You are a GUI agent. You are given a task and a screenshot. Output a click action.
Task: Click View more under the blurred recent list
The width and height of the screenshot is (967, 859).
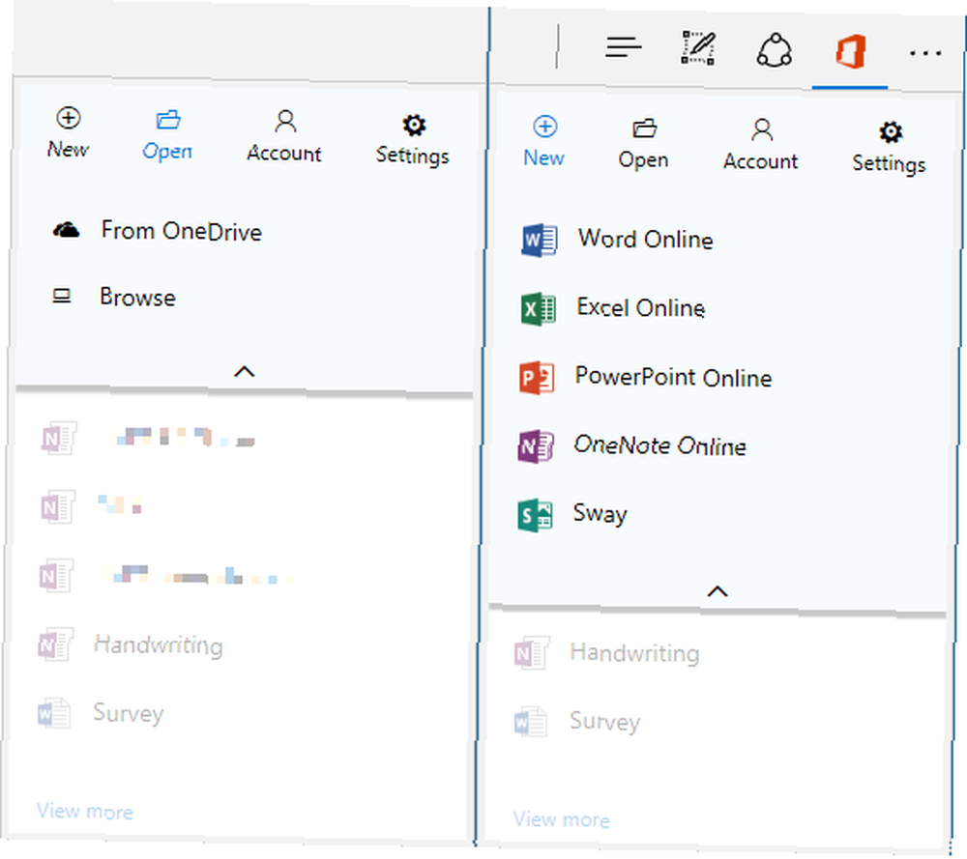click(x=85, y=811)
